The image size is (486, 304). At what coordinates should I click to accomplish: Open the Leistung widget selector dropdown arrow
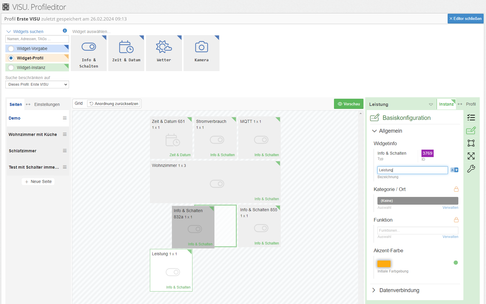(x=431, y=104)
